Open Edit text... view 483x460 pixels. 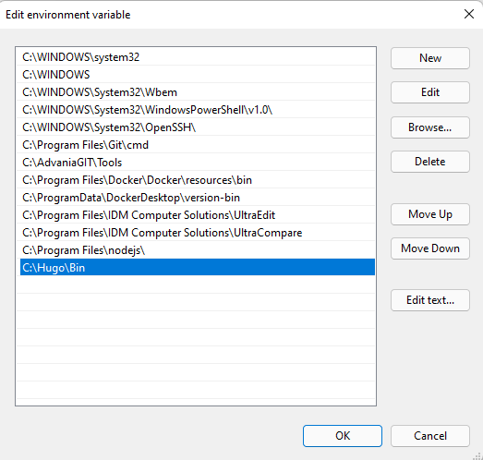(430, 300)
